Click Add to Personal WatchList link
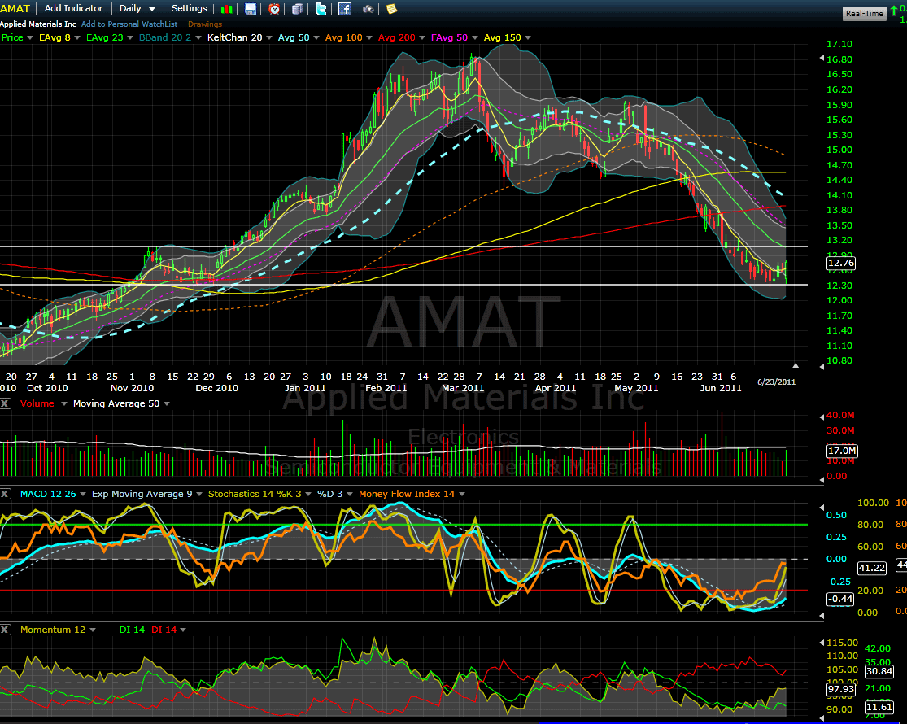This screenshot has width=907, height=724. (129, 24)
